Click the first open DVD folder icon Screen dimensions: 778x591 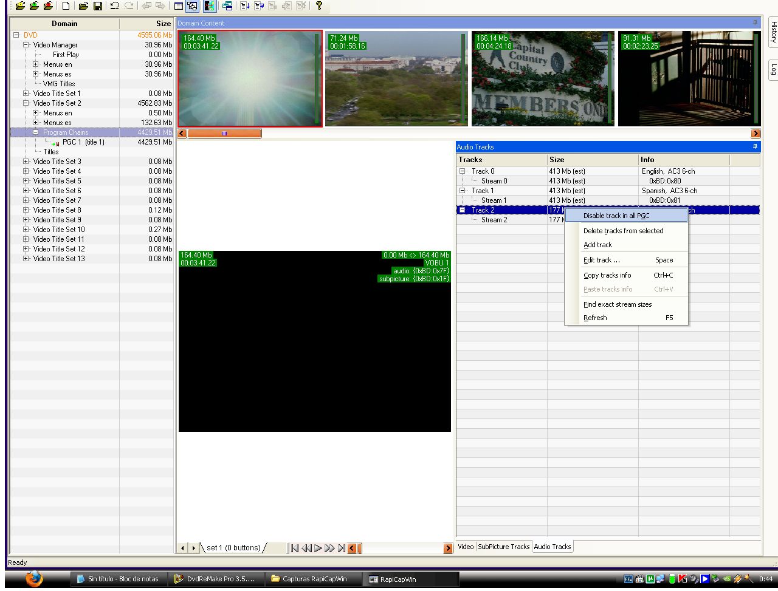[20, 6]
